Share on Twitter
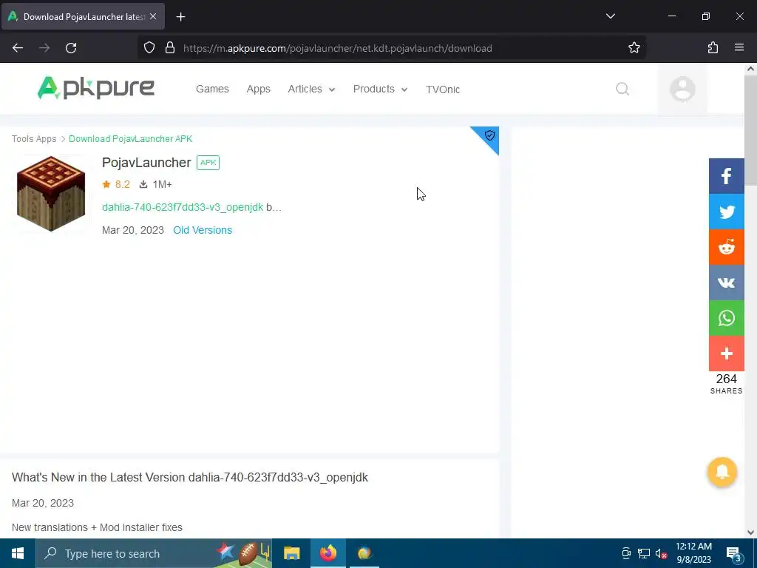The image size is (757, 568). pyautogui.click(x=726, y=212)
